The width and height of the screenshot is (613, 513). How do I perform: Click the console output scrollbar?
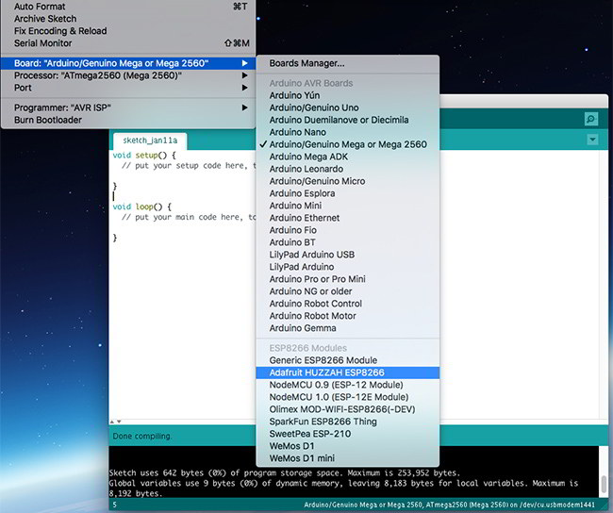click(604, 484)
